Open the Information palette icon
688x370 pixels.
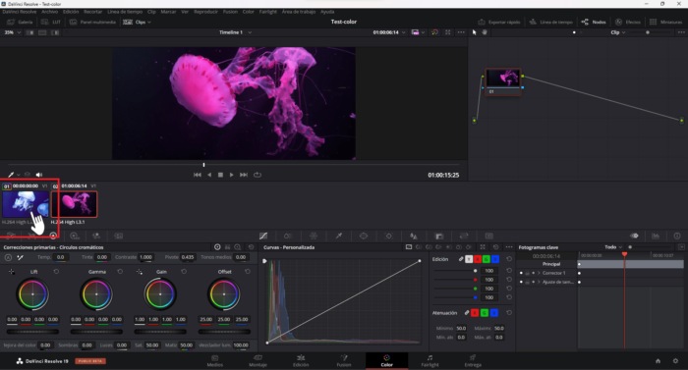tap(677, 236)
